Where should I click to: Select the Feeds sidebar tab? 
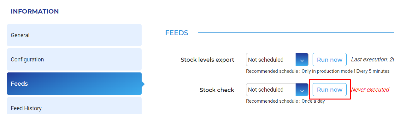click(74, 84)
